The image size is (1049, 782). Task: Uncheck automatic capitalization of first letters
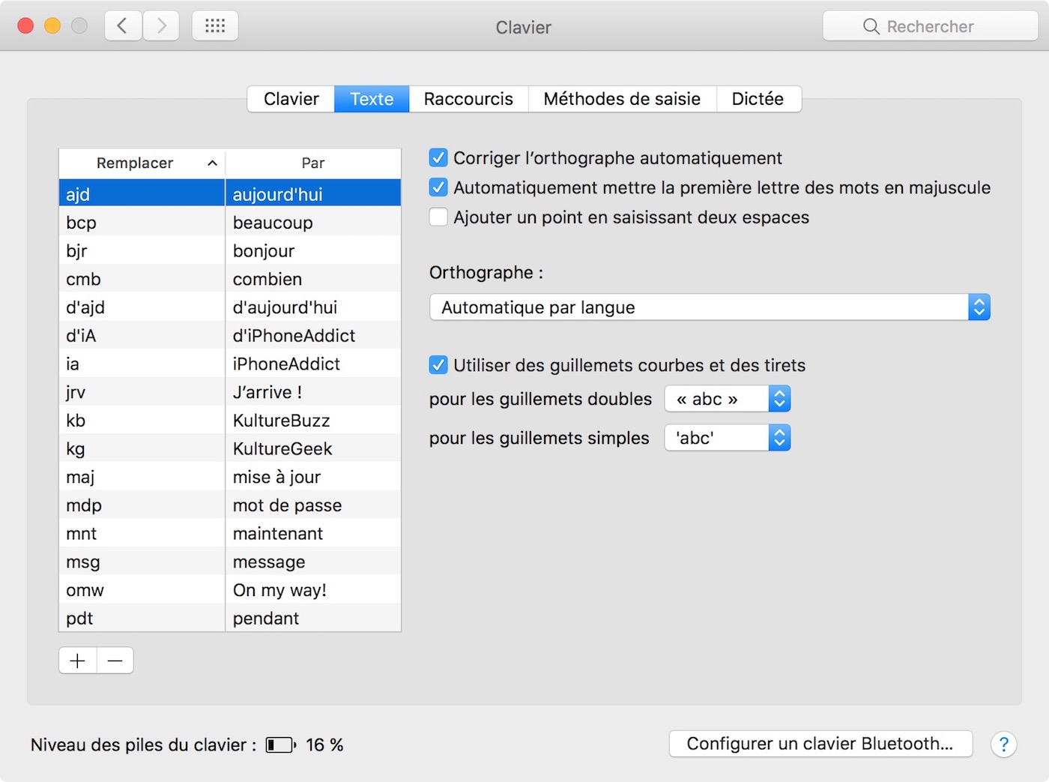click(x=438, y=187)
